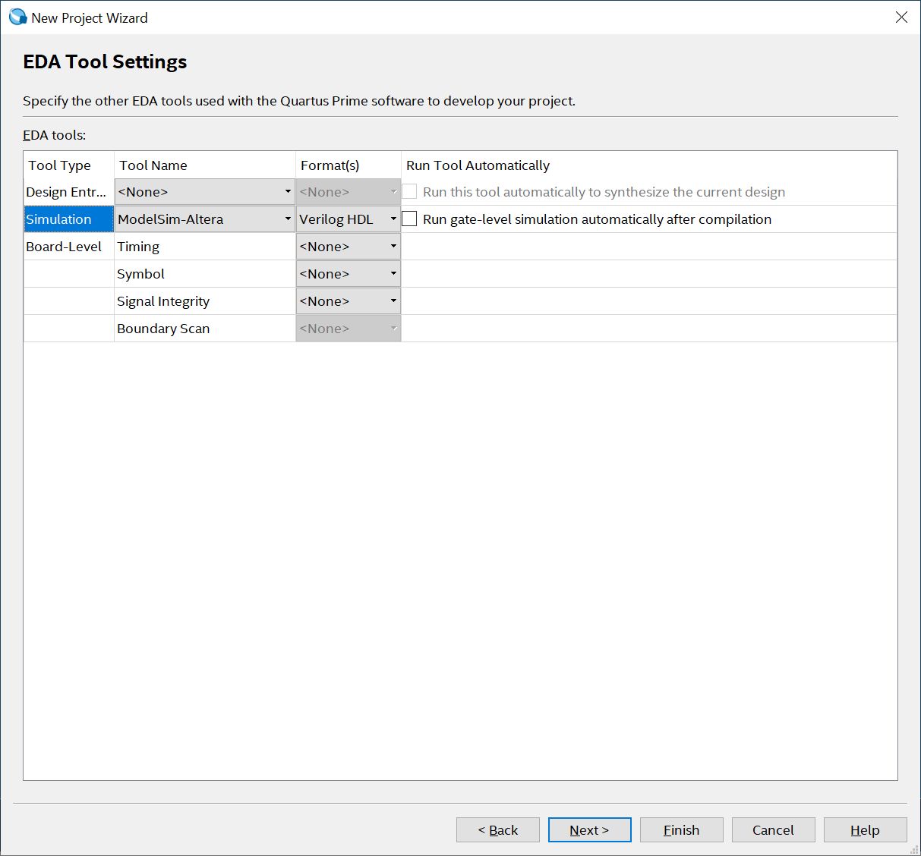
Task: Close the New Project Wizard window
Action: tap(901, 17)
